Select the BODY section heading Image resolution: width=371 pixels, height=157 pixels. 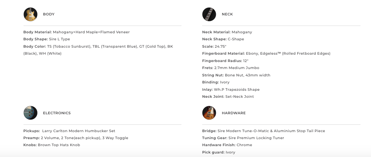49,14
